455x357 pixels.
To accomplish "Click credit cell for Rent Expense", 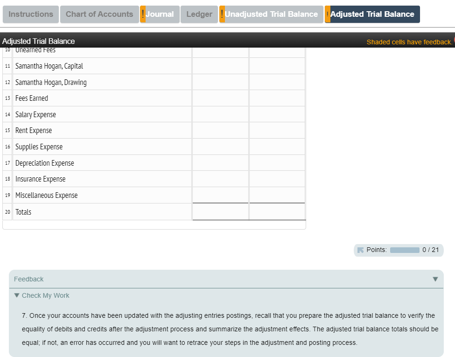I will [x=277, y=130].
